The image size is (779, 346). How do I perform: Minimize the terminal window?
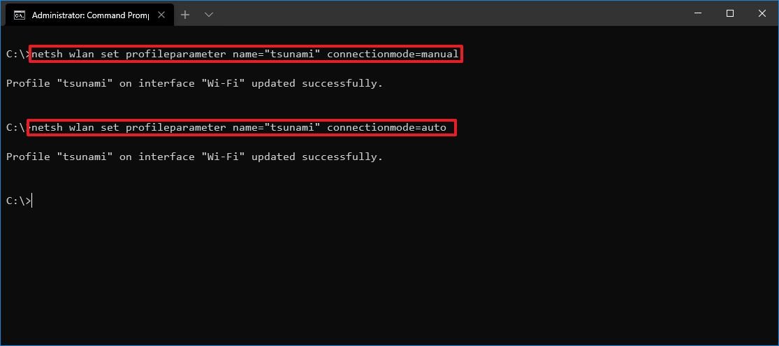[698, 14]
